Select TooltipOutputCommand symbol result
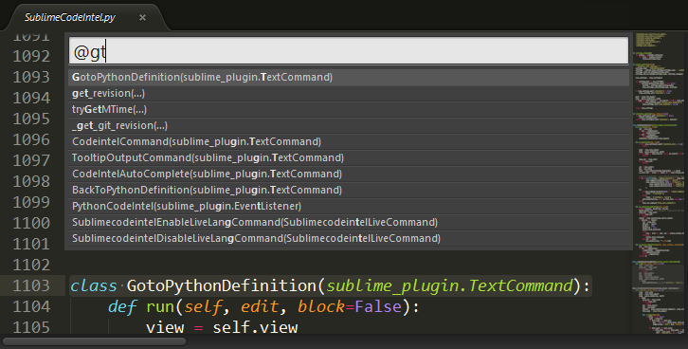Screen dimensions: 688x349 coord(349,158)
